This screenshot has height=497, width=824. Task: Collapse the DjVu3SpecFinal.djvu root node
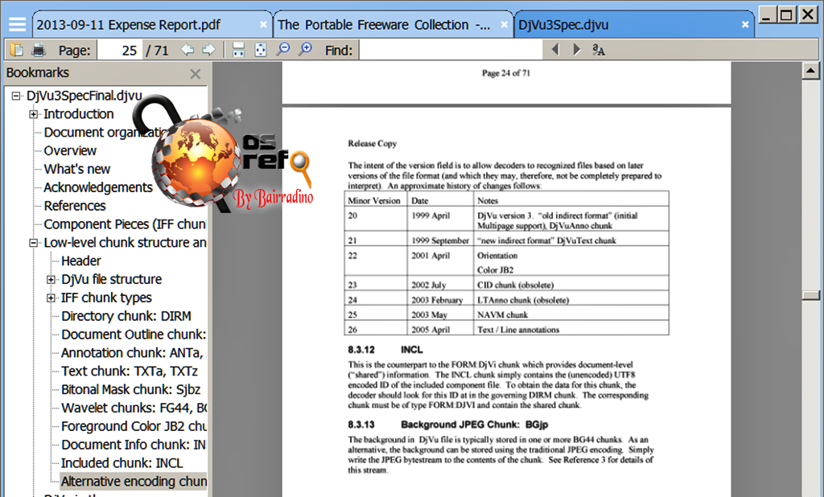[x=16, y=96]
